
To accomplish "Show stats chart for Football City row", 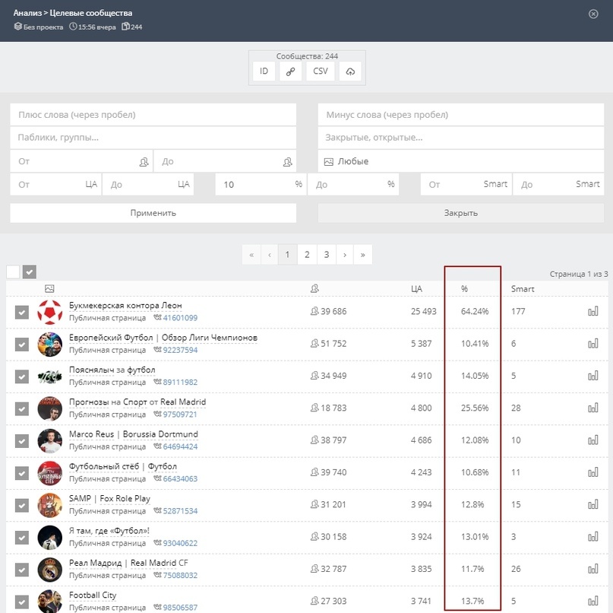I will (x=593, y=601).
